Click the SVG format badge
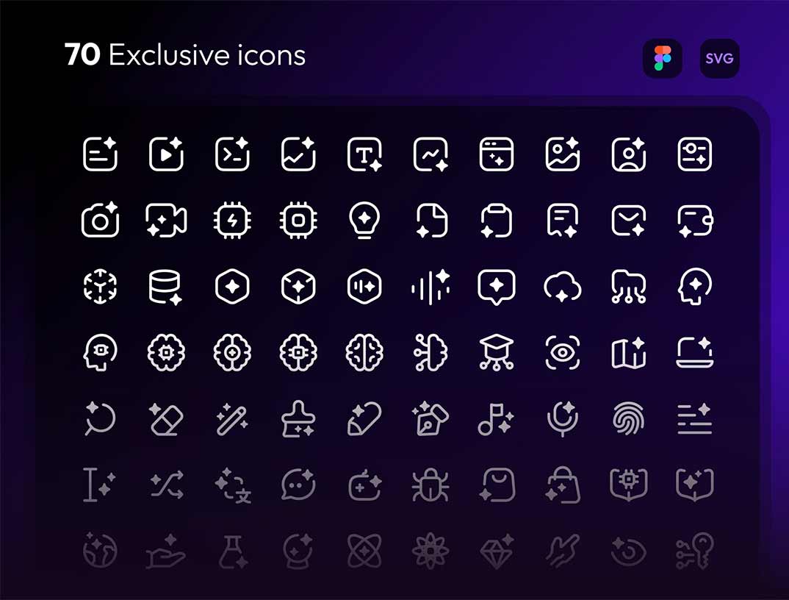 pyautogui.click(x=719, y=58)
